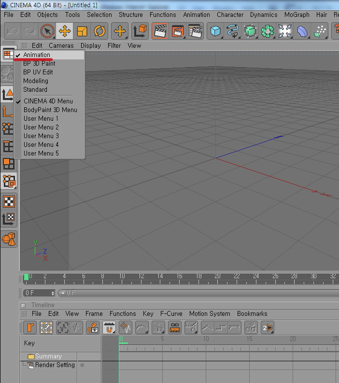Open the viewport Cameras menu
The image size is (339, 383).
click(x=61, y=46)
